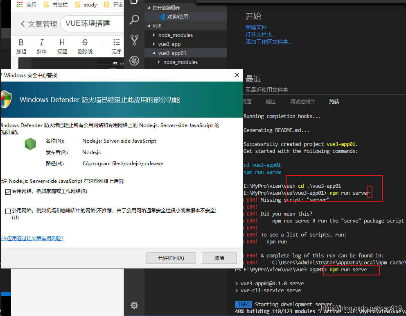The image size is (406, 316).
Task: Switch to the 调试控制台 debug console tab
Action: pyautogui.click(x=302, y=102)
